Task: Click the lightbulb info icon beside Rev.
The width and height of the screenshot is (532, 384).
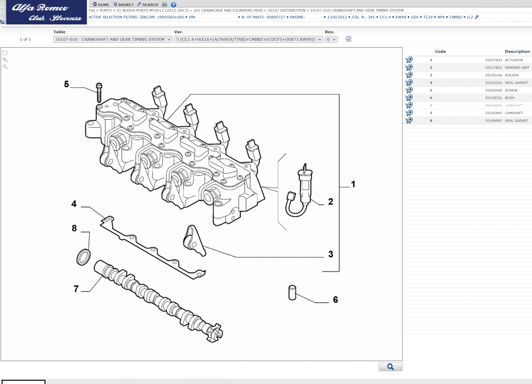Action: pyautogui.click(x=348, y=39)
